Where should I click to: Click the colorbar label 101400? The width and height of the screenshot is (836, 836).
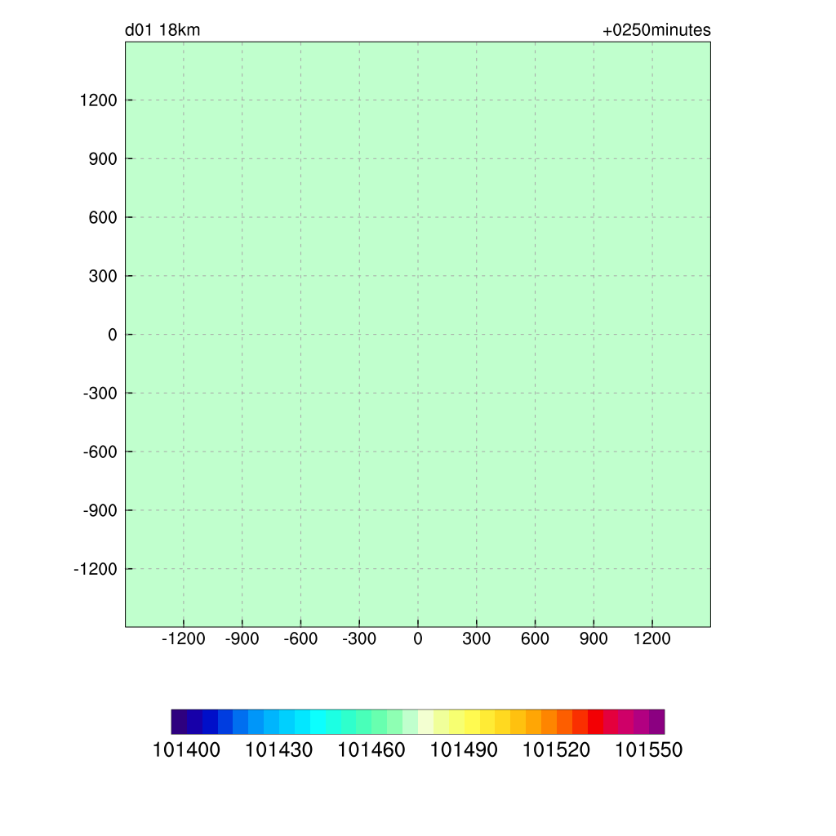186,750
